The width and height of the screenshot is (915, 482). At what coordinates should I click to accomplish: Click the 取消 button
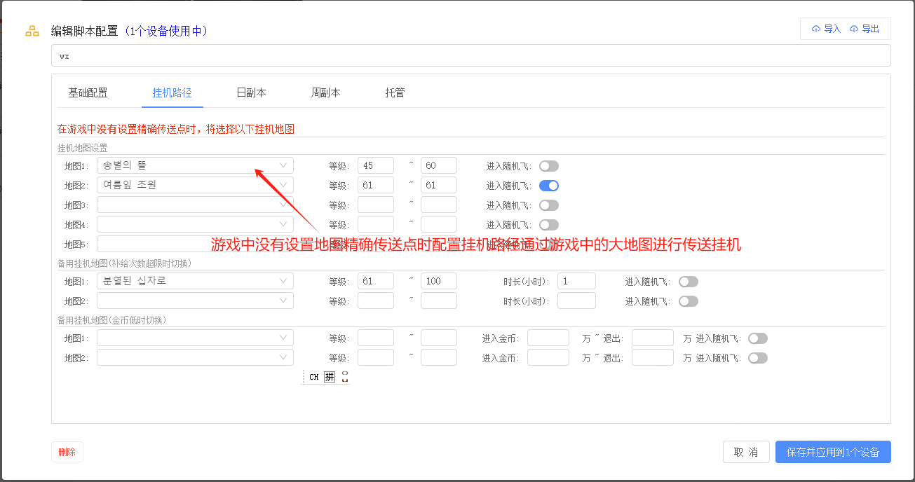[x=746, y=452]
